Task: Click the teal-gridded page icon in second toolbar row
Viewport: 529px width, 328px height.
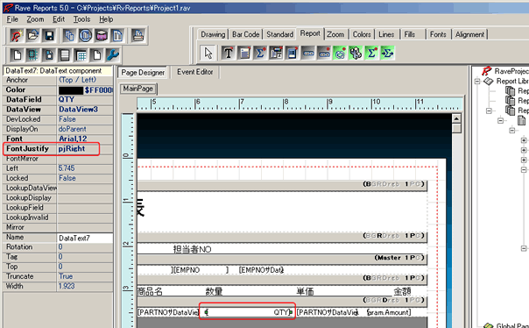Action: coord(32,55)
